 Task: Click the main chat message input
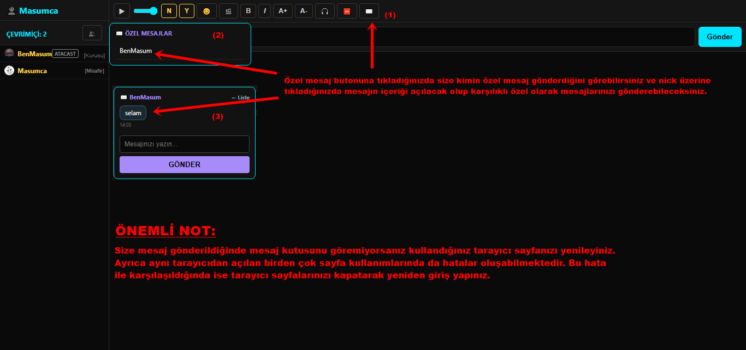(x=473, y=37)
